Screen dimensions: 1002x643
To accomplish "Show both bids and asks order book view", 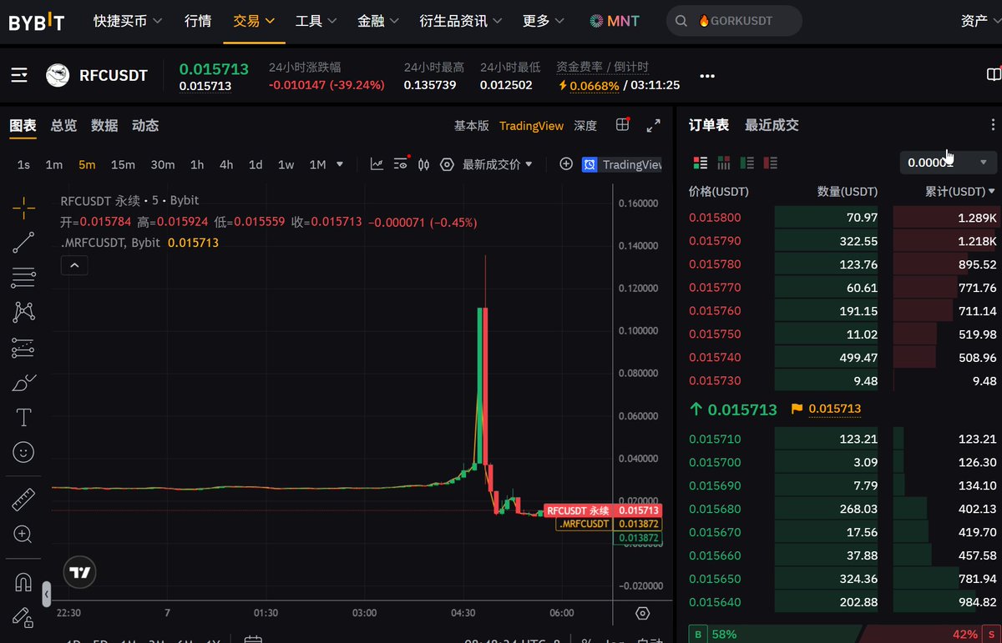I will pyautogui.click(x=701, y=163).
